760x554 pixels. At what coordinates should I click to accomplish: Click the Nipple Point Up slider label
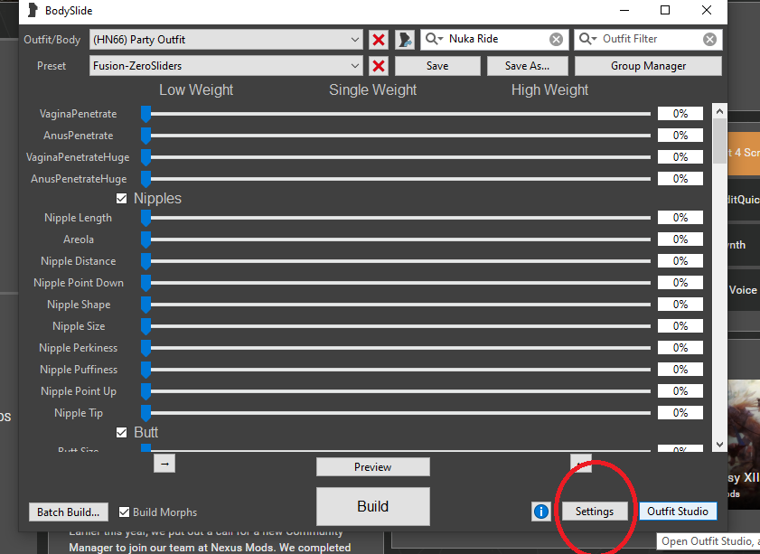[79, 391]
